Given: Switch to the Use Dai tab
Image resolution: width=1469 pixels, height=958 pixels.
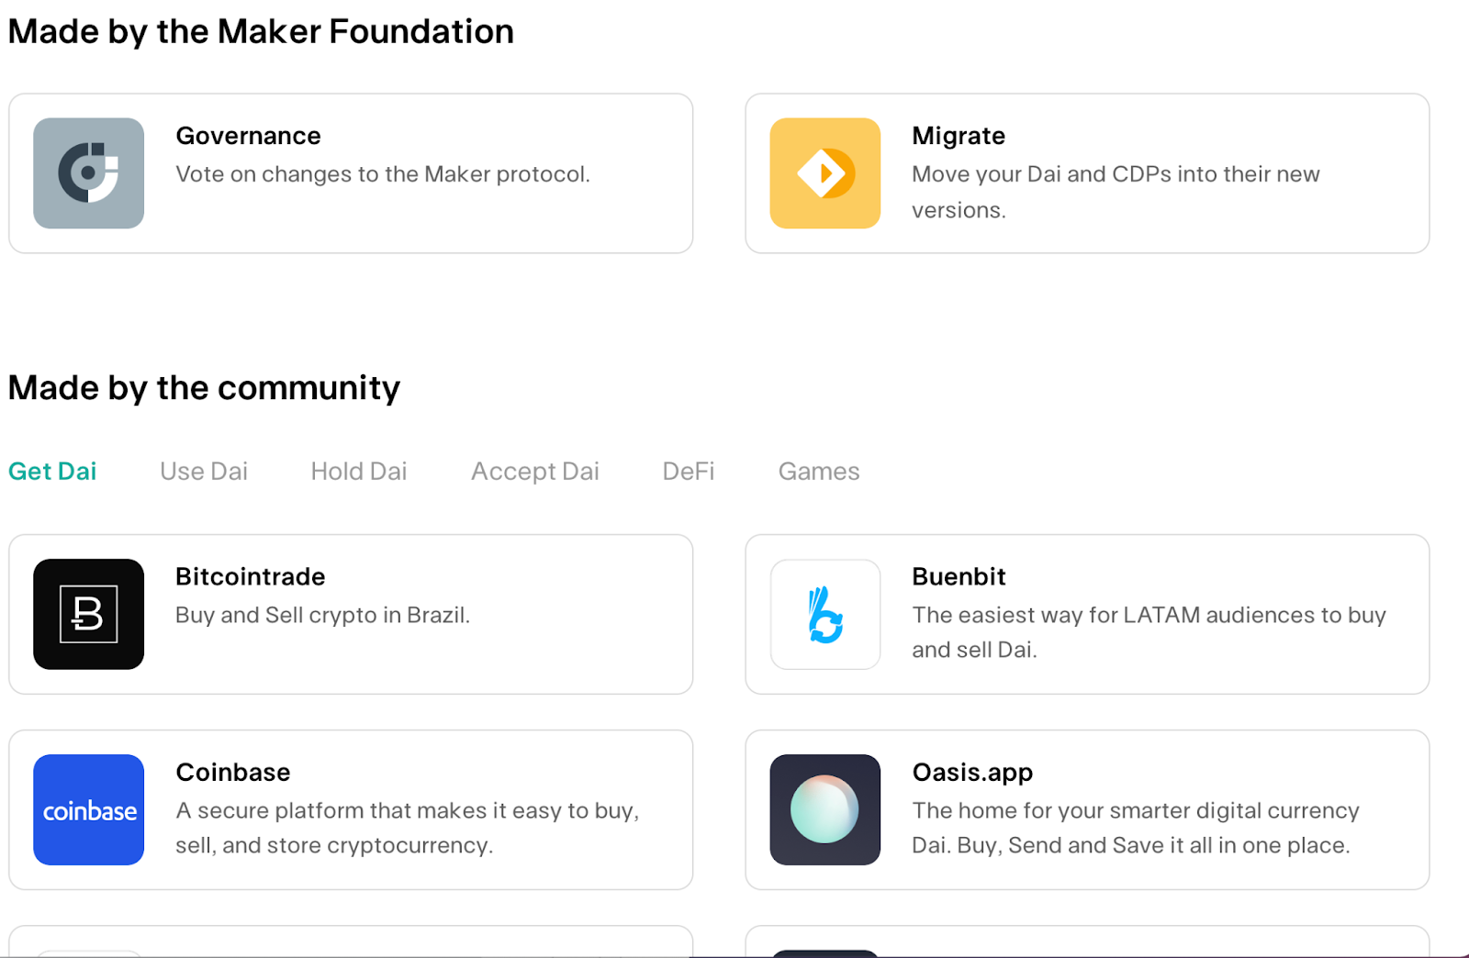Looking at the screenshot, I should coord(204,472).
